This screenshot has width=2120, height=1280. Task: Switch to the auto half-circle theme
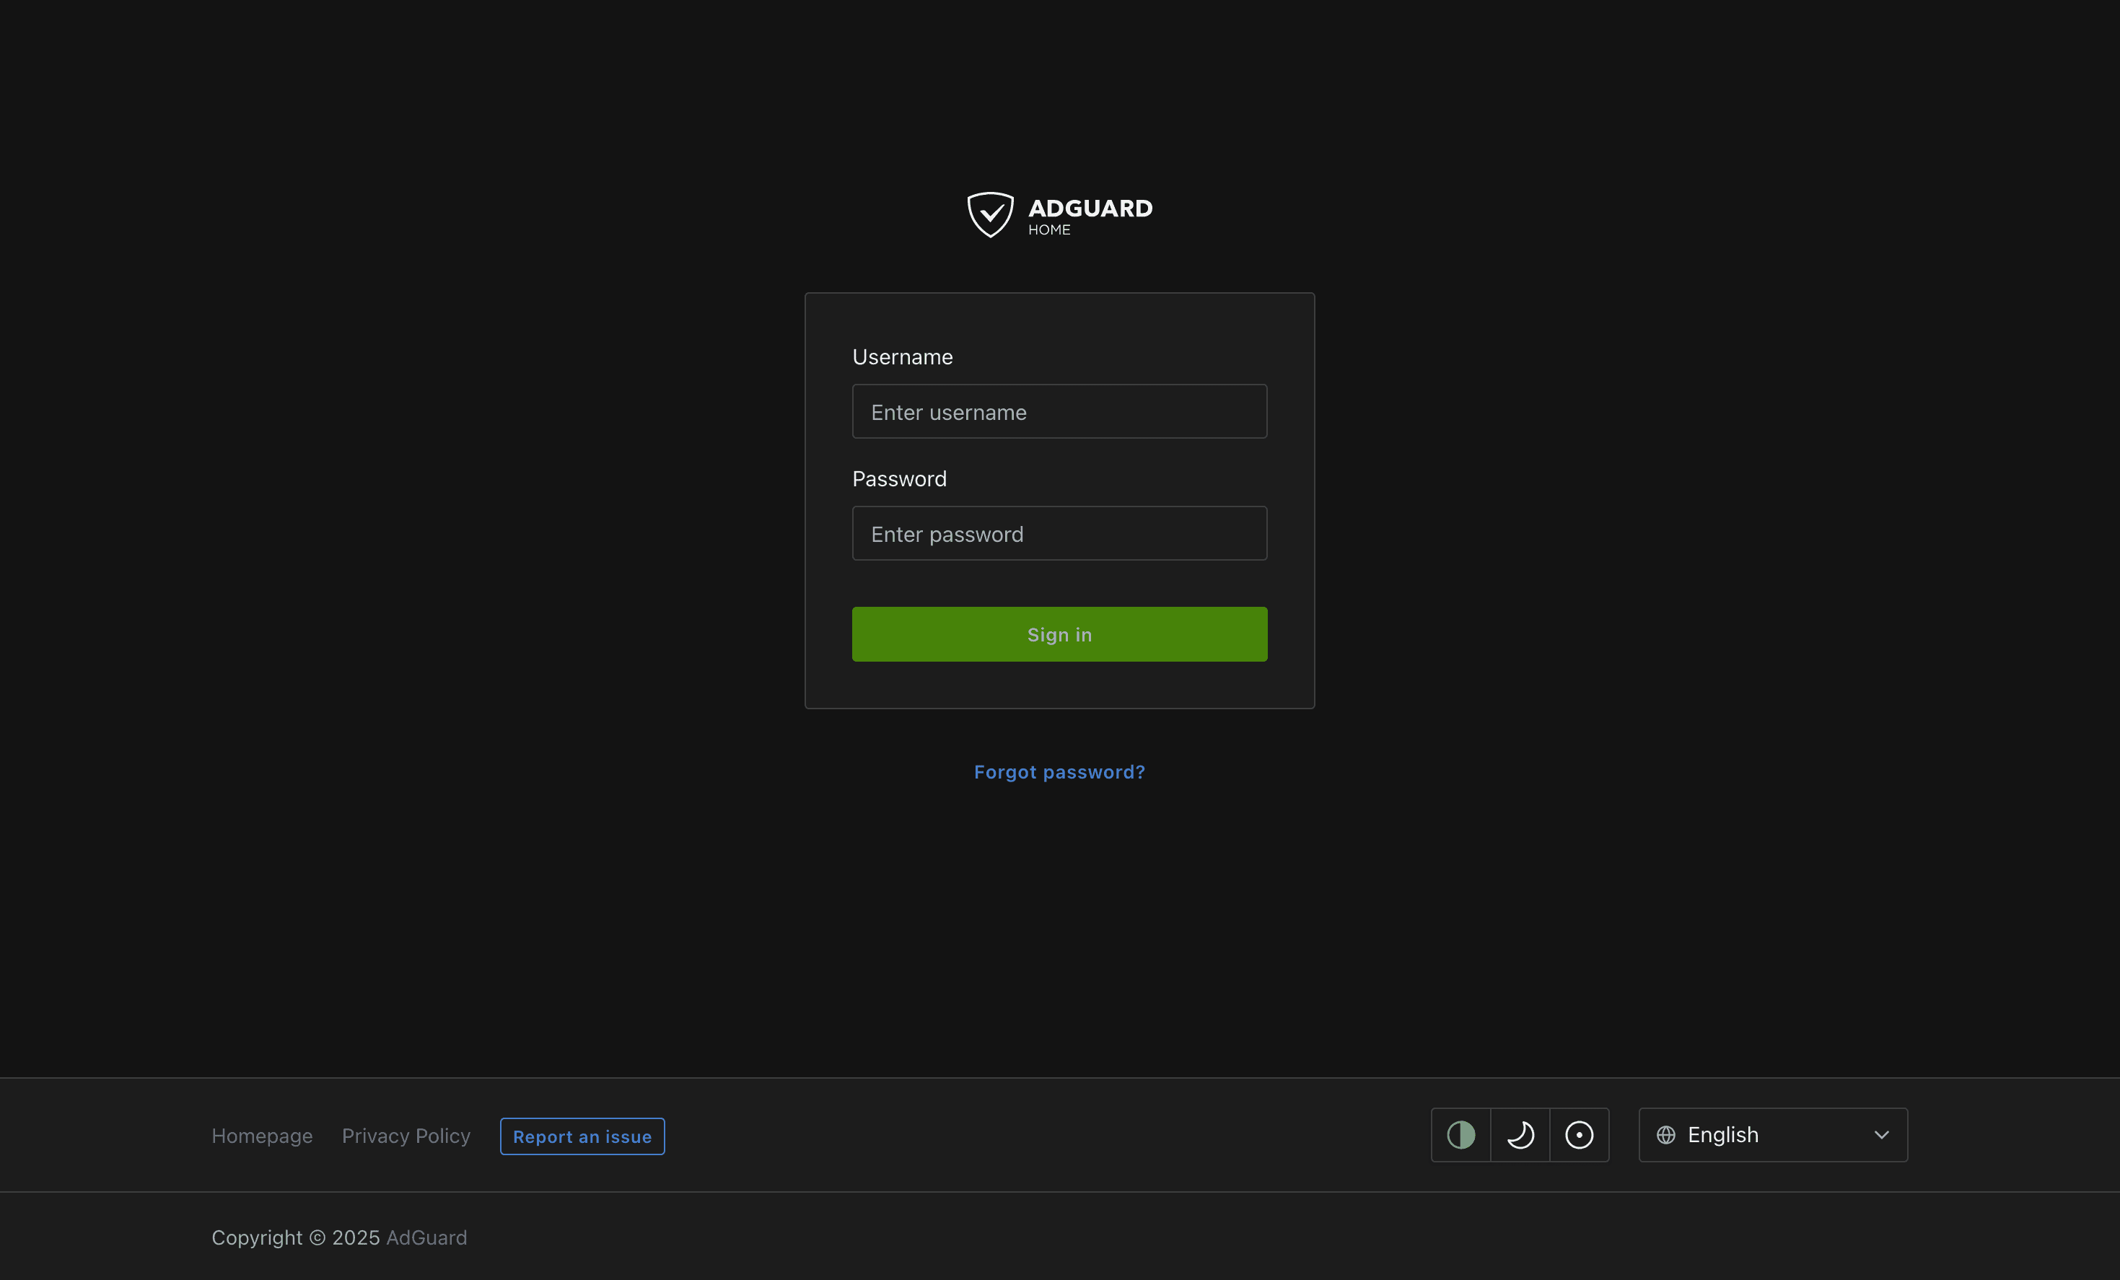(1461, 1135)
